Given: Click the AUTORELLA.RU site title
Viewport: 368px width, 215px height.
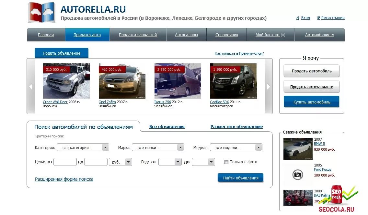Looking at the screenshot, I should (x=93, y=9).
